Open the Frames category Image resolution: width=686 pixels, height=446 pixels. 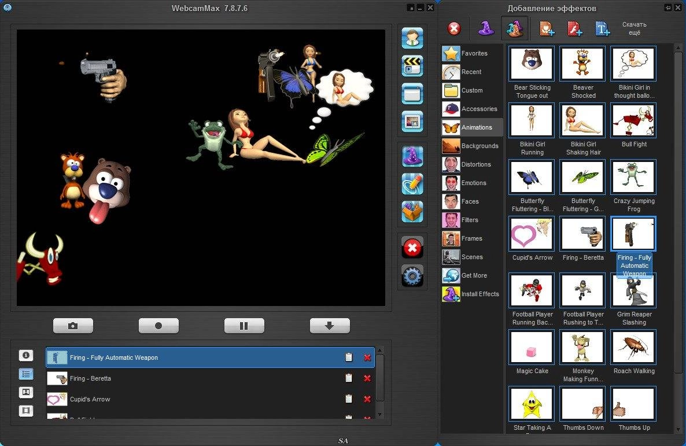point(472,238)
